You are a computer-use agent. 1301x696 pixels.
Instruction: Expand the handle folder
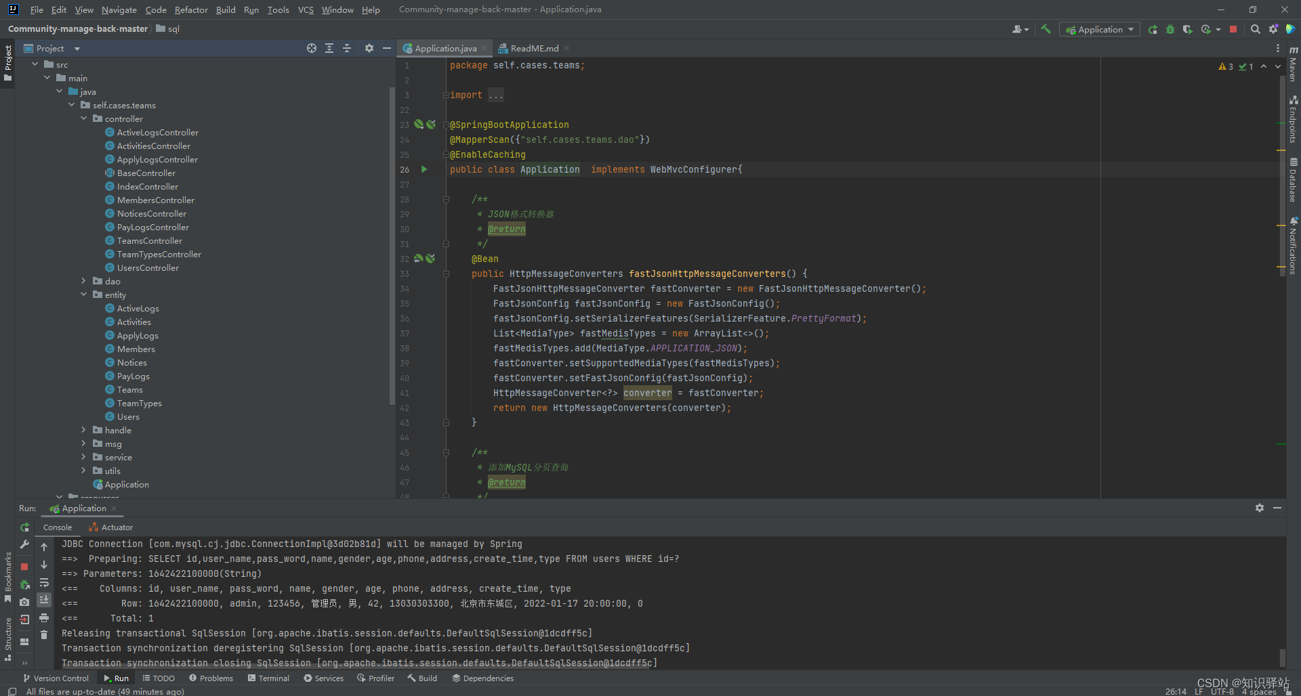[x=84, y=430]
